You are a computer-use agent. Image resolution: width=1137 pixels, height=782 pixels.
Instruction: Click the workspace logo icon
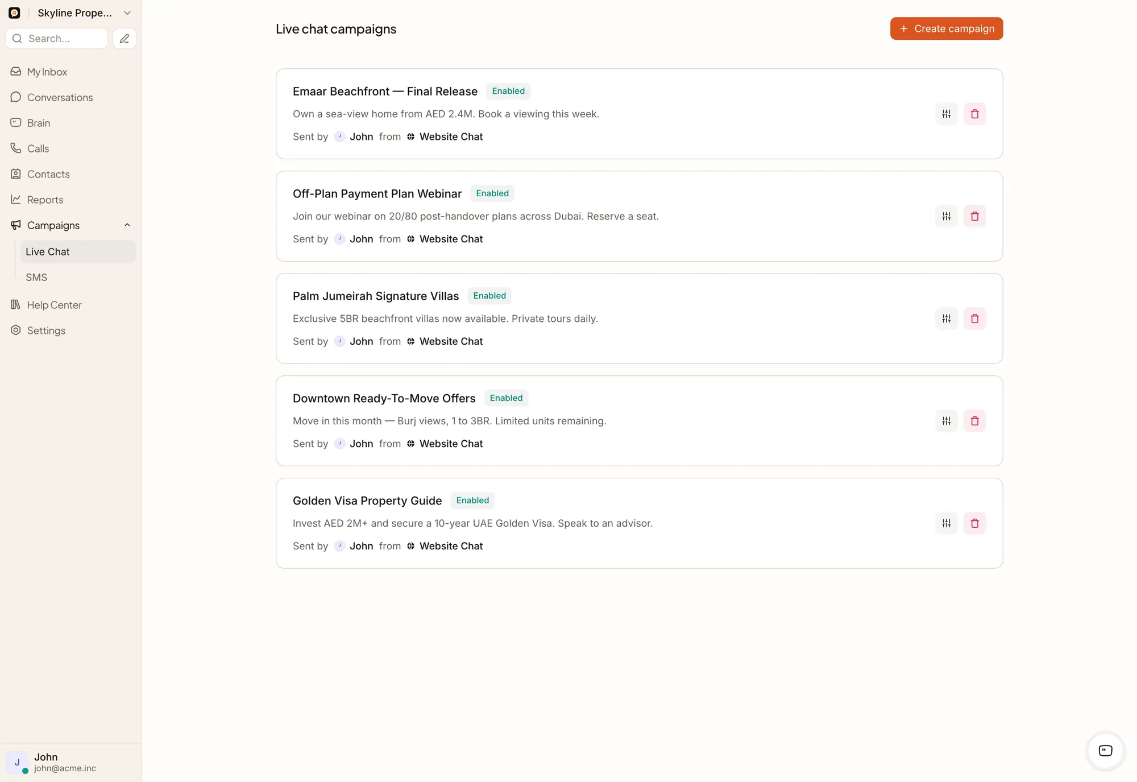pos(14,13)
